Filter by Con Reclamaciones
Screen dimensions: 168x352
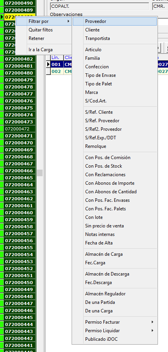pyautogui.click(x=115, y=175)
